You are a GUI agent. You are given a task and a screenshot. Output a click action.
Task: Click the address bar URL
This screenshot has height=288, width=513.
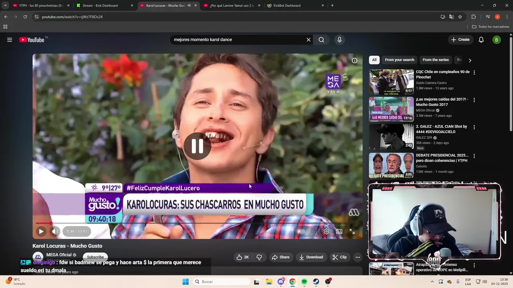72,17
